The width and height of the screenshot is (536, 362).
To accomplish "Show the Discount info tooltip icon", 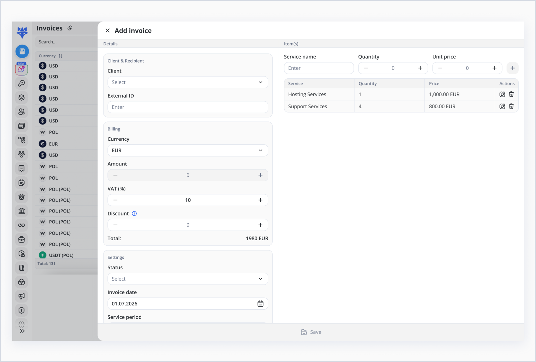I will [x=134, y=213].
